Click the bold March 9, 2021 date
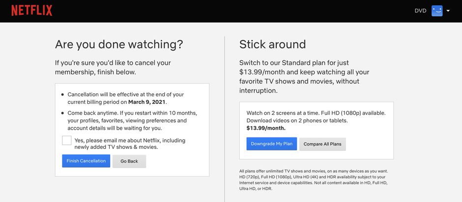 tap(147, 102)
